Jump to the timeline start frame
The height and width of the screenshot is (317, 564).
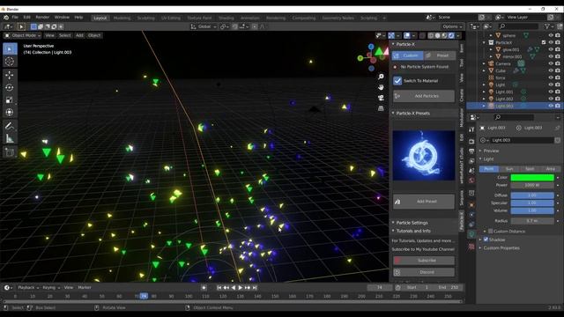219,288
